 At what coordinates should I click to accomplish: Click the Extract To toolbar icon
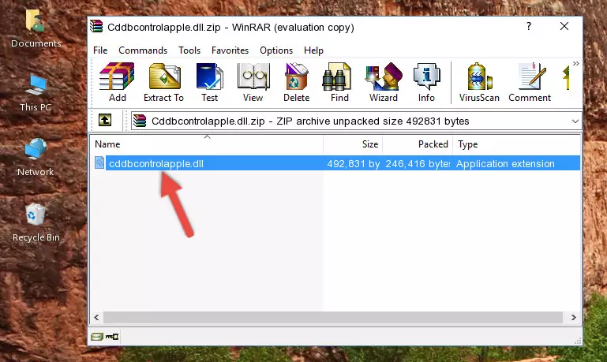coord(163,82)
